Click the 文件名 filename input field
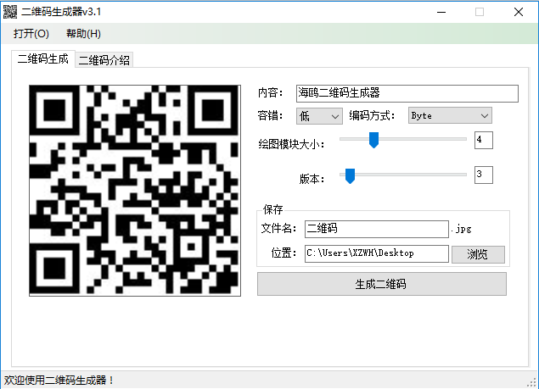Screen dimensions: 539x389 (x=376, y=229)
